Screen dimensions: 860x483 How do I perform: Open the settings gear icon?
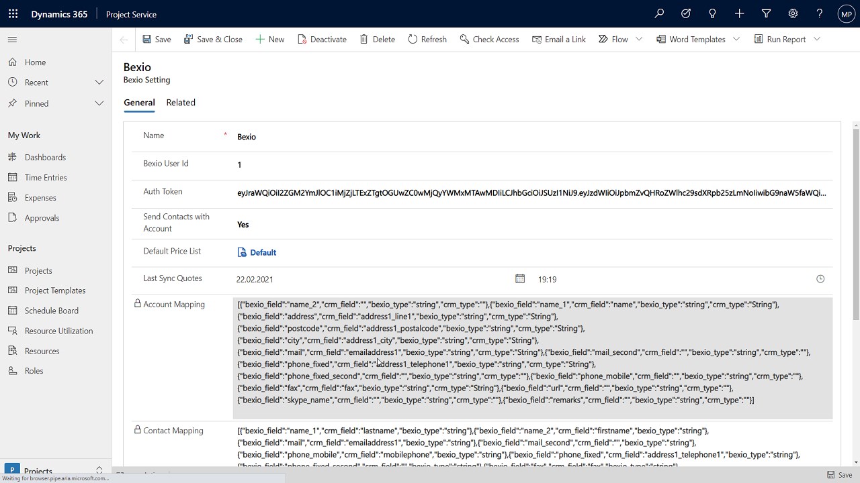(793, 13)
